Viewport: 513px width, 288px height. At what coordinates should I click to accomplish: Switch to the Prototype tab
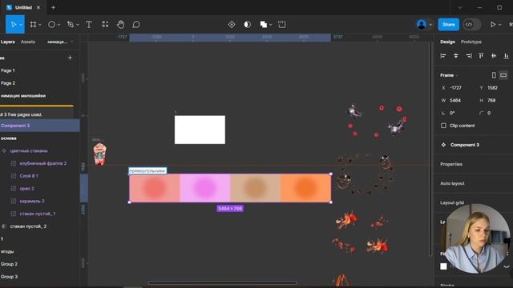[x=471, y=42]
